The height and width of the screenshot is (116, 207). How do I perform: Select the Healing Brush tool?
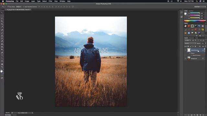[x=2, y=30]
